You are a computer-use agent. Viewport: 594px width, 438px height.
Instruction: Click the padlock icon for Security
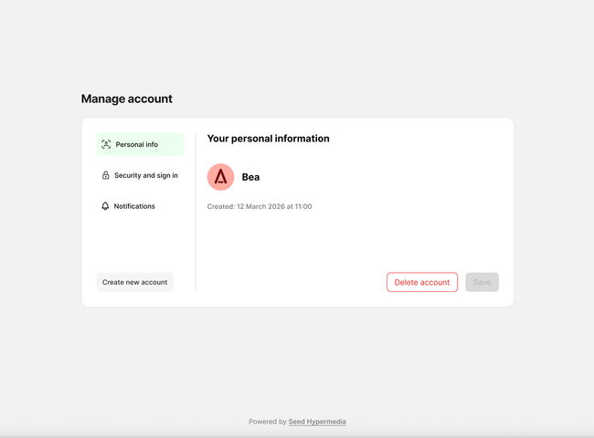coord(105,175)
